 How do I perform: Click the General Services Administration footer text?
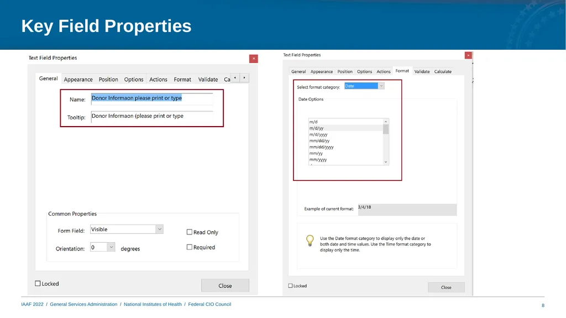click(83, 304)
